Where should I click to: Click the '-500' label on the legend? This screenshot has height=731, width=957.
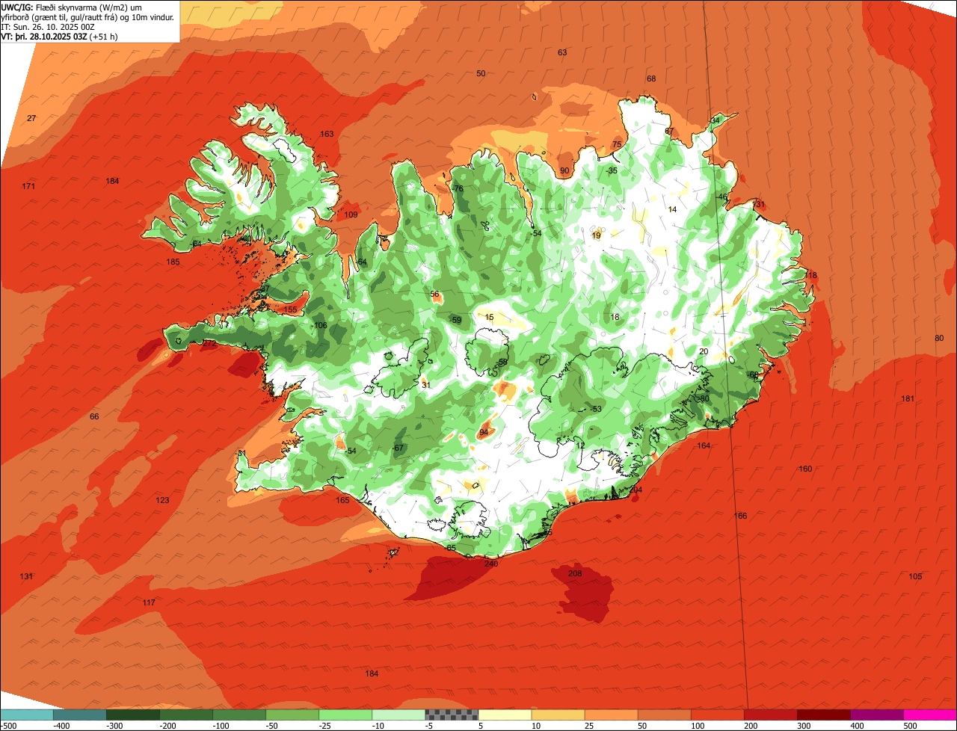[8, 726]
